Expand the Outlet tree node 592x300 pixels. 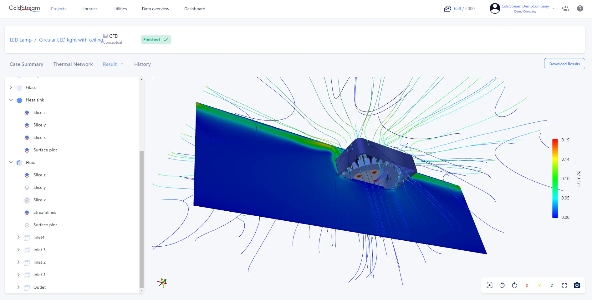pyautogui.click(x=18, y=287)
